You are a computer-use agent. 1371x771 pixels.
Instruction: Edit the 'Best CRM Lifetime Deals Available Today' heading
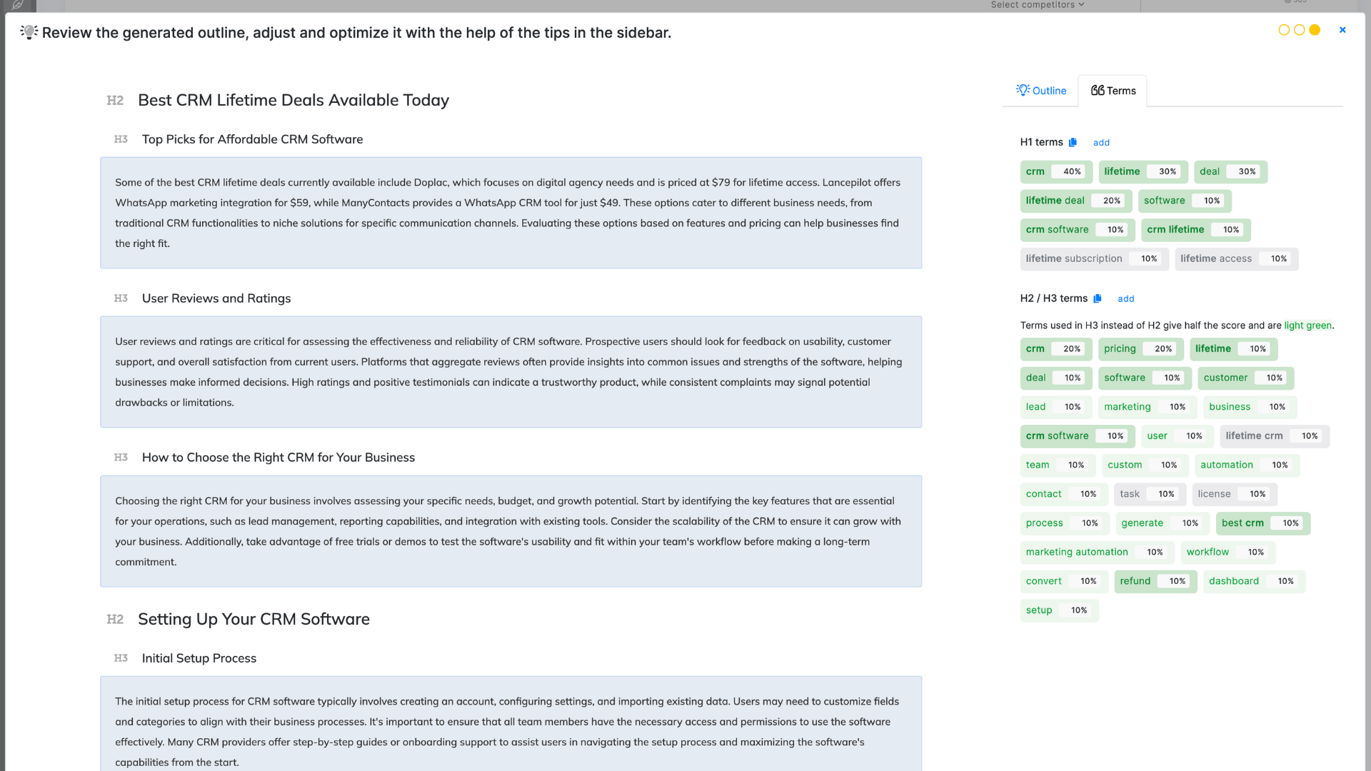[293, 101]
